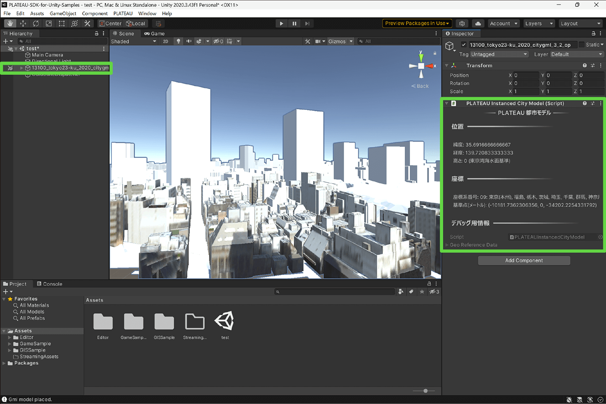Select the Rect Transform tool
This screenshot has height=404, width=606.
61,23
